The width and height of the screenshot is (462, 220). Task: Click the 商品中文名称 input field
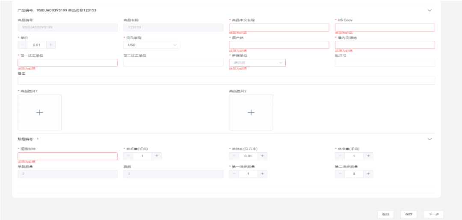coord(279,27)
